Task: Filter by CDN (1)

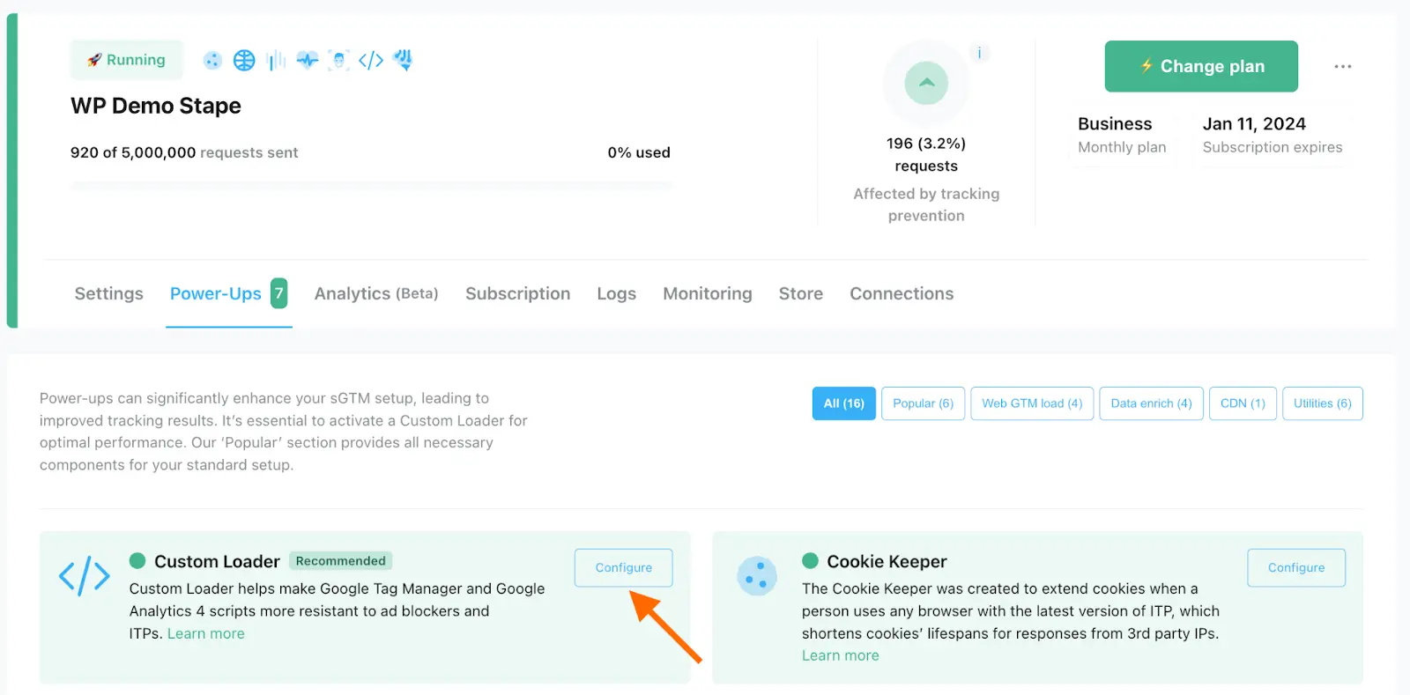Action: tap(1243, 403)
